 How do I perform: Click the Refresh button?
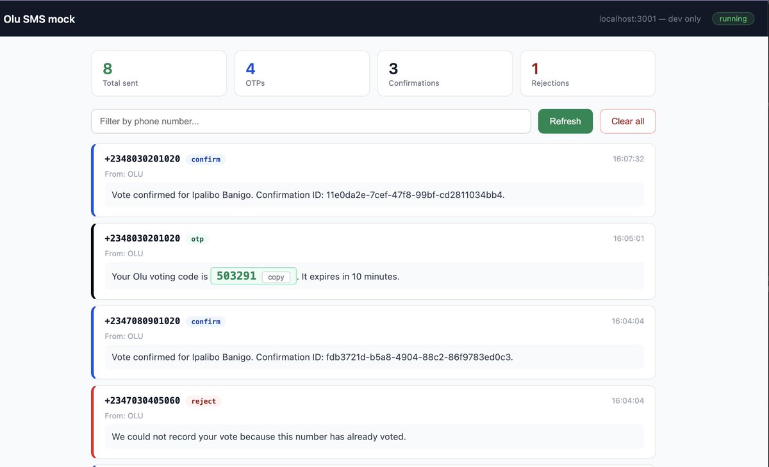(565, 121)
